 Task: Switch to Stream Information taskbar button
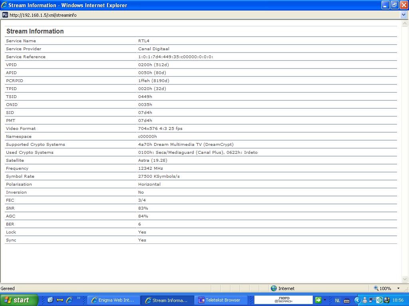click(167, 300)
